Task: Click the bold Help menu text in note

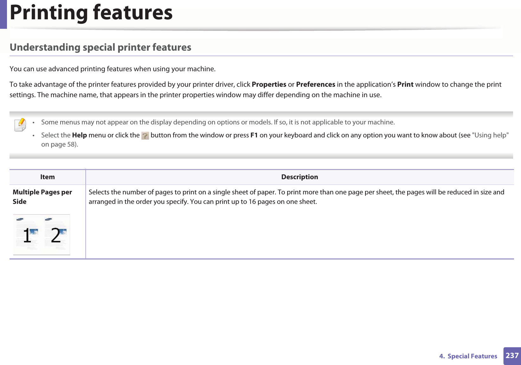Action: click(80, 135)
